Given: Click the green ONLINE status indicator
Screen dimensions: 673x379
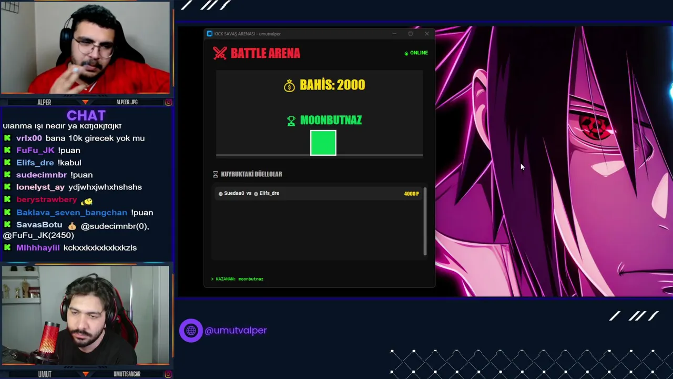Looking at the screenshot, I should click(x=416, y=53).
